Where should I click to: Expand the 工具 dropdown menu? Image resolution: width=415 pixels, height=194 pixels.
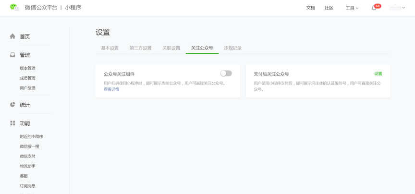coord(352,8)
